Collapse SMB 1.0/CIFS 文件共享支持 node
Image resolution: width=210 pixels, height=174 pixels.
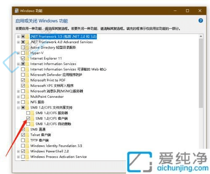(x=18, y=108)
